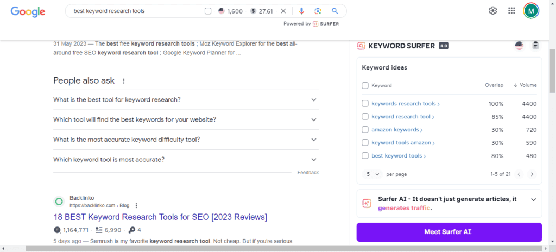Click the blue magnifier search icon
The height and width of the screenshot is (252, 556).
[x=334, y=11]
